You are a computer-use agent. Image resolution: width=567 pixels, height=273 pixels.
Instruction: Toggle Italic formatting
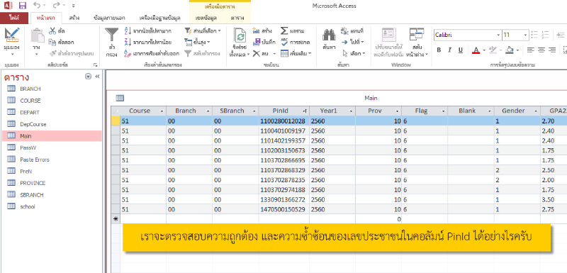pyautogui.click(x=450, y=50)
